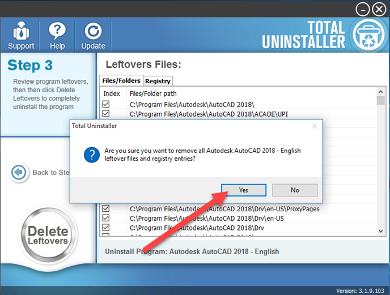The height and width of the screenshot is (295, 390).
Task: Click the Total Uninstaller recycle bin logo
Action: click(368, 35)
